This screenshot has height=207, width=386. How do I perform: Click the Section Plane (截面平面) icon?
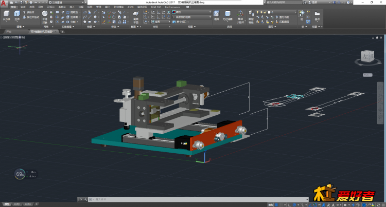pos(136,14)
